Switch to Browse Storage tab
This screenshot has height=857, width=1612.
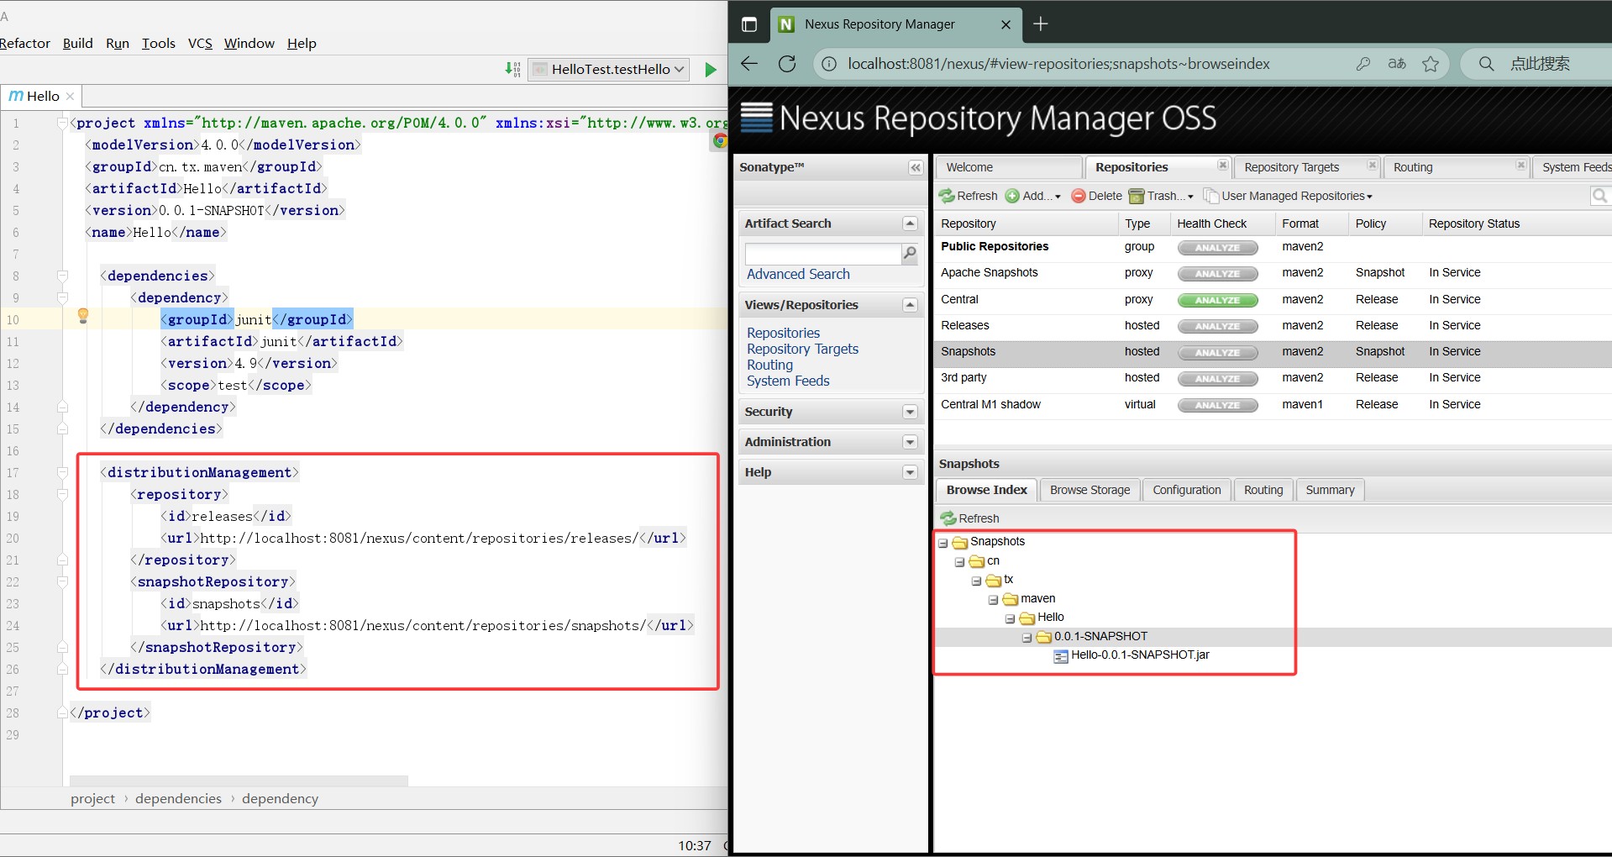click(x=1090, y=490)
